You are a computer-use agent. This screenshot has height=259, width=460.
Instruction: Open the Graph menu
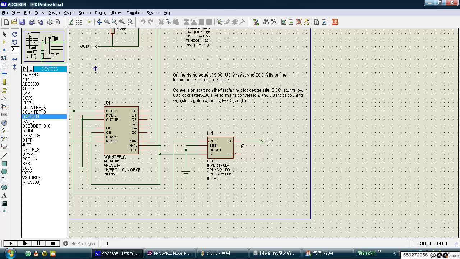coord(69,13)
